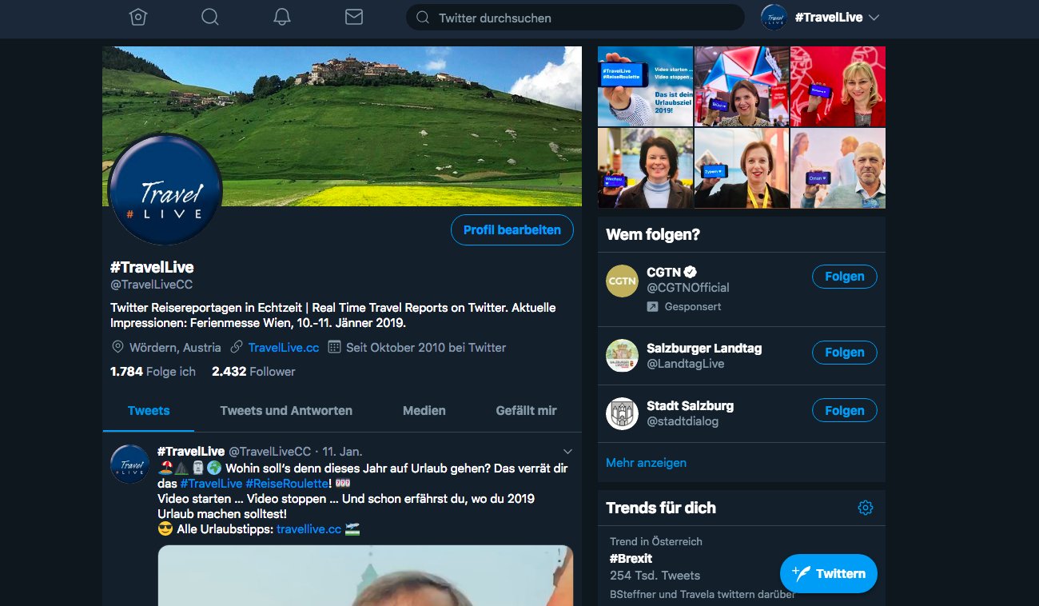Click the location pin icon beside Wördern, Austria

[117, 348]
